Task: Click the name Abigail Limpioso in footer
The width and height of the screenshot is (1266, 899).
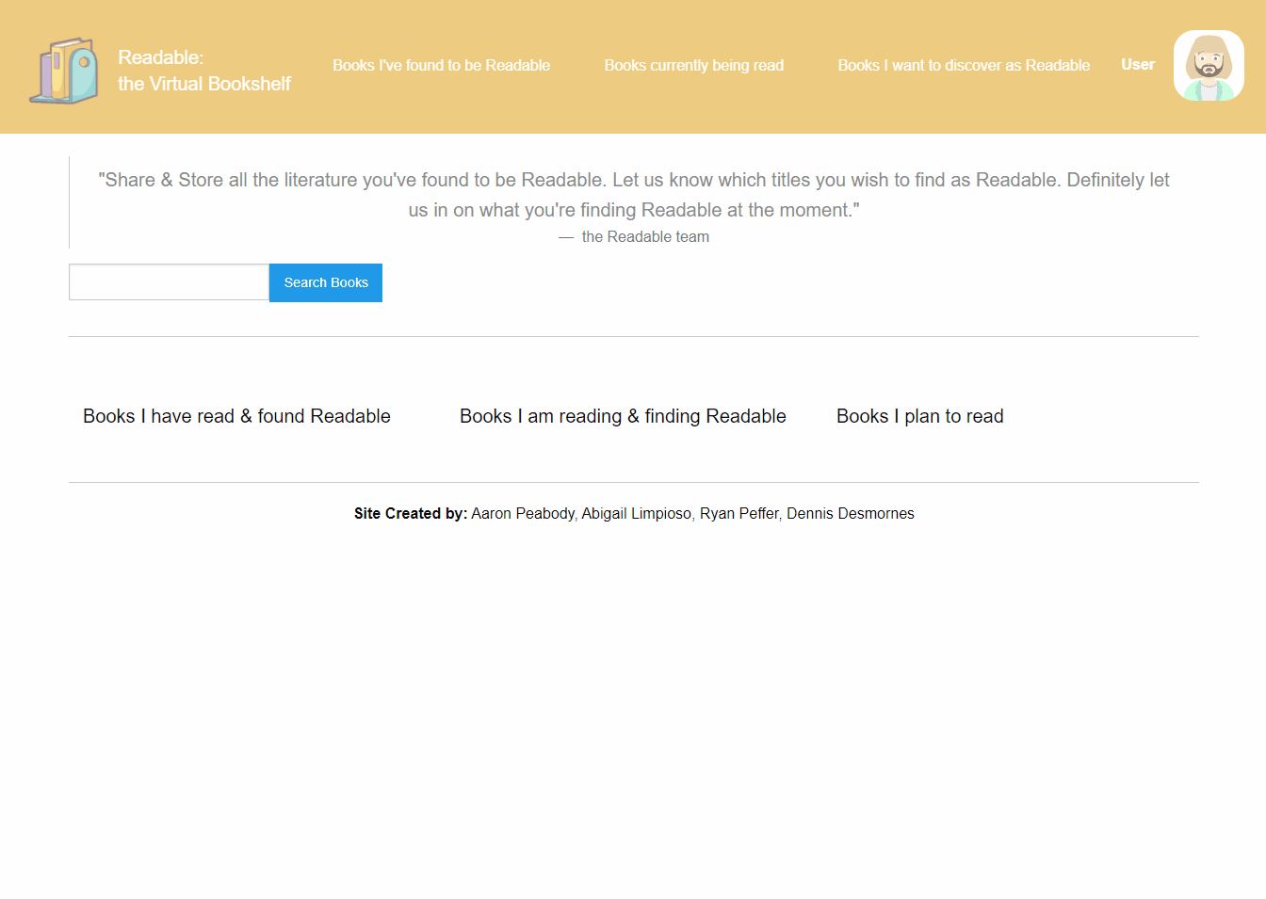Action: [x=637, y=513]
